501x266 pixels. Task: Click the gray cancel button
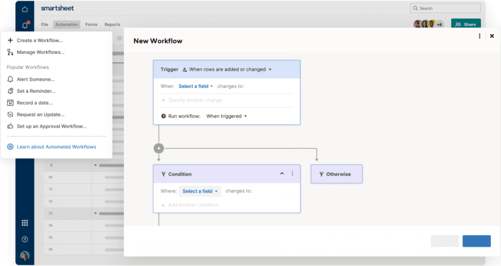pos(445,241)
